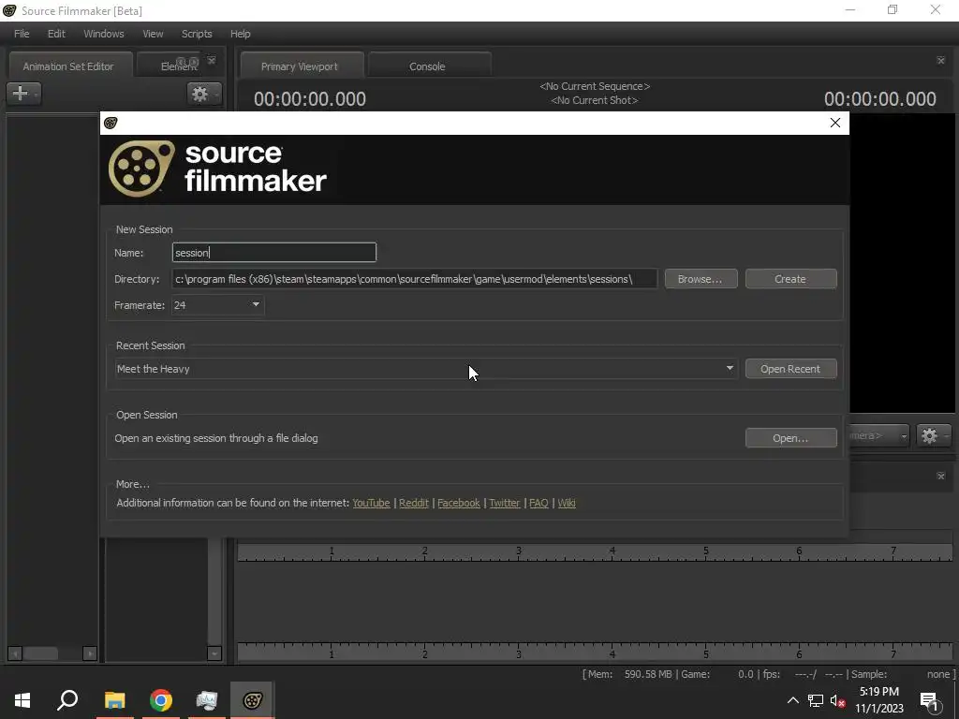The height and width of the screenshot is (719, 959).
Task: Open the Wiki link
Action: click(567, 503)
